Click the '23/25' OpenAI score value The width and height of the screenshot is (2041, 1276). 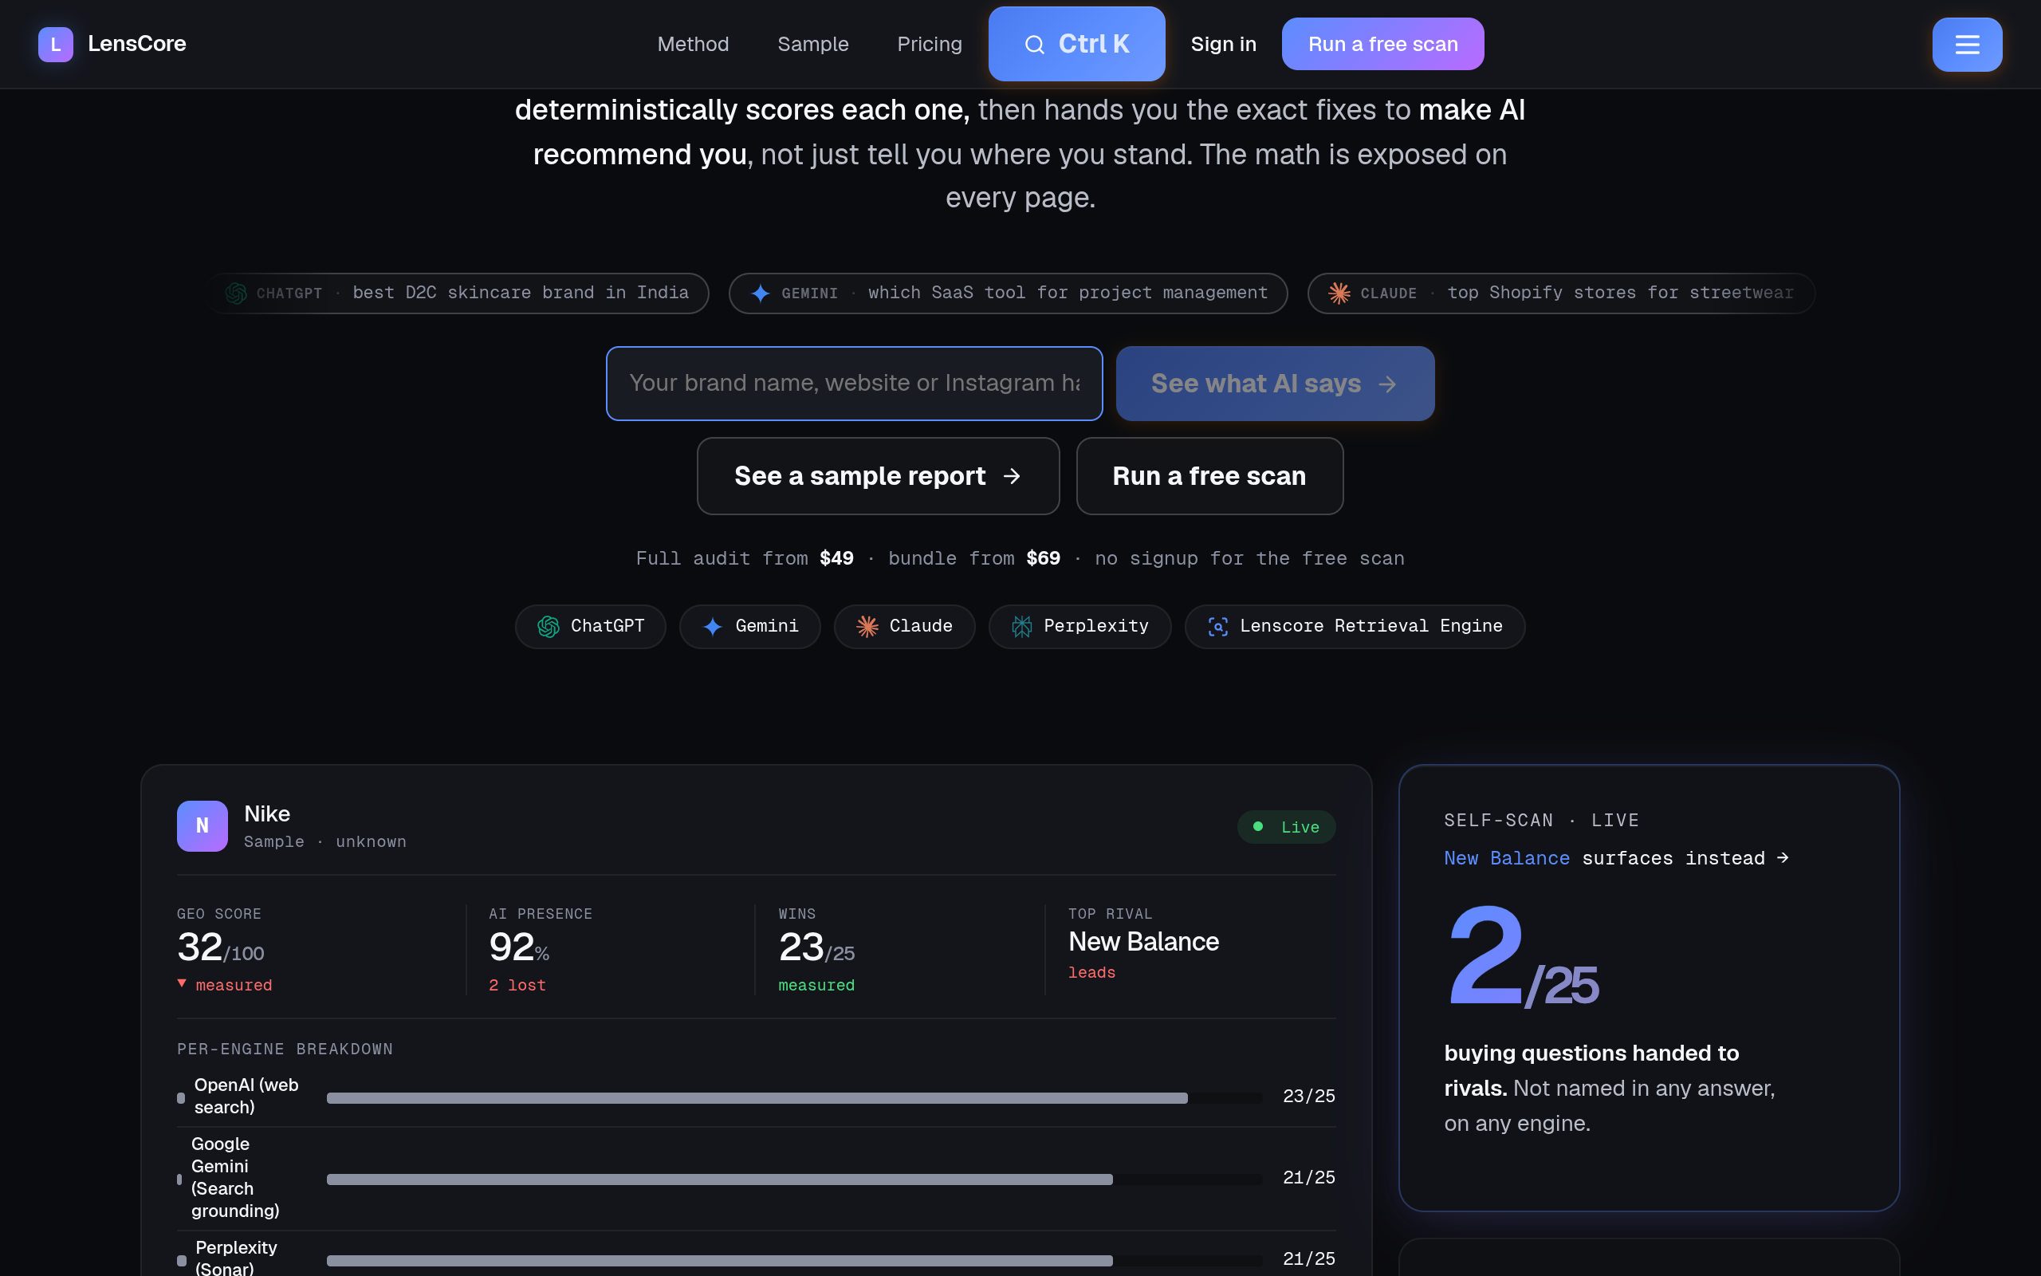(1309, 1097)
